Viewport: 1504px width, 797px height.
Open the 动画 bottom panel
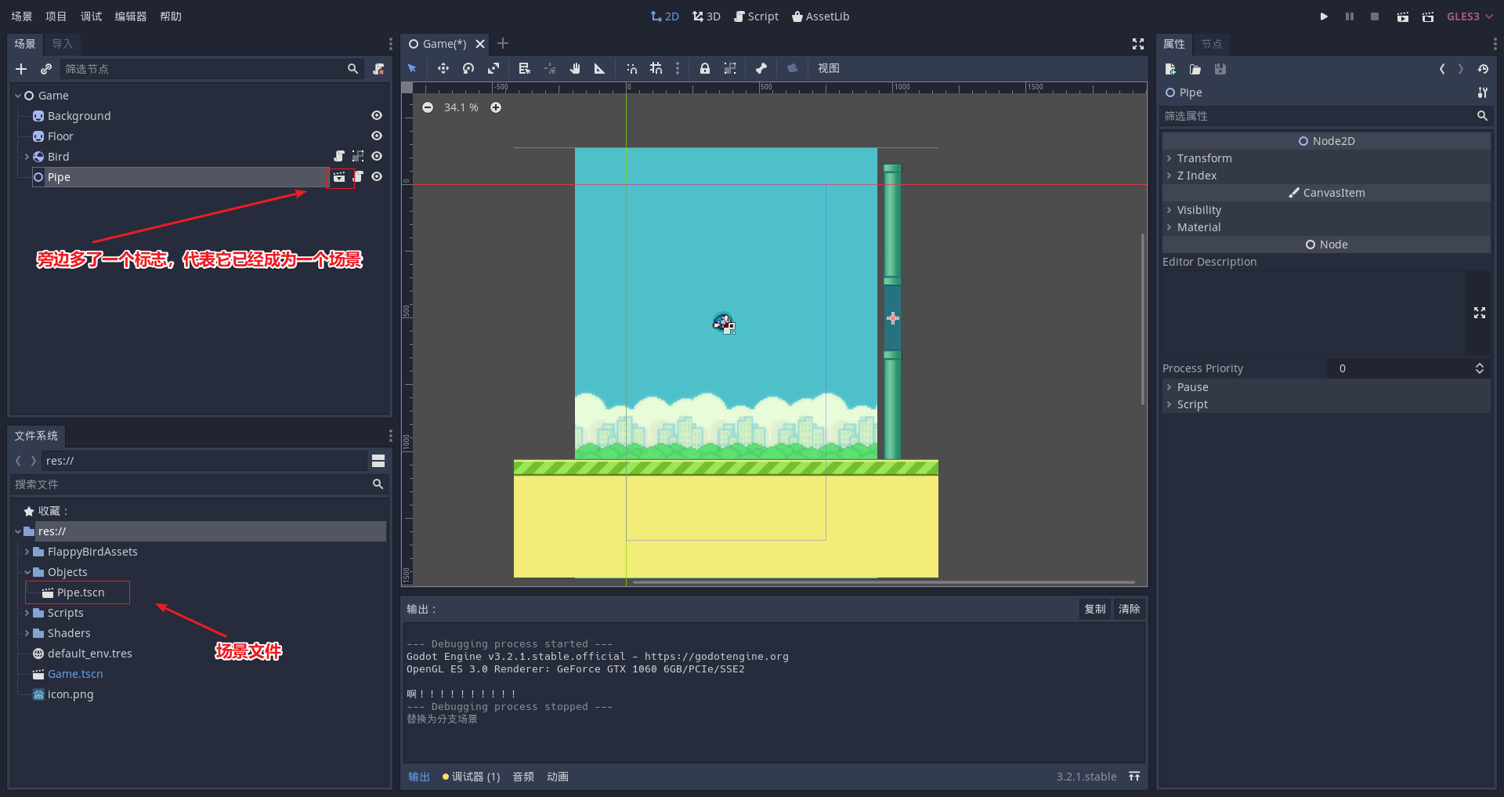tap(558, 777)
